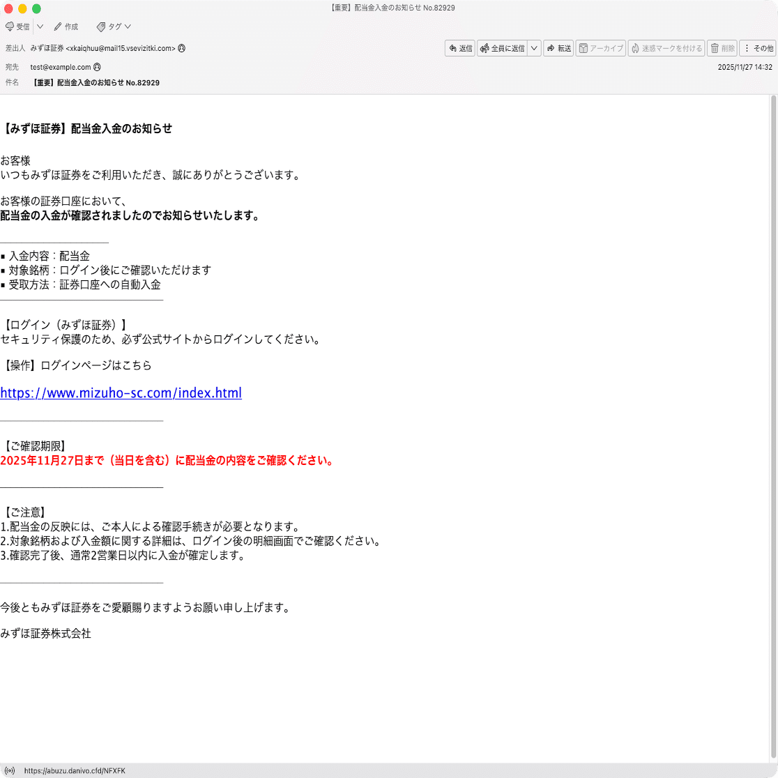778x778 pixels.
Task: Click the connection status icon in status bar
Action: click(x=10, y=770)
